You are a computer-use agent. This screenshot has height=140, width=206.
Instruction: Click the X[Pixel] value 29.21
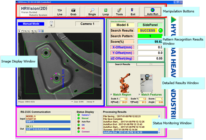click(124, 102)
